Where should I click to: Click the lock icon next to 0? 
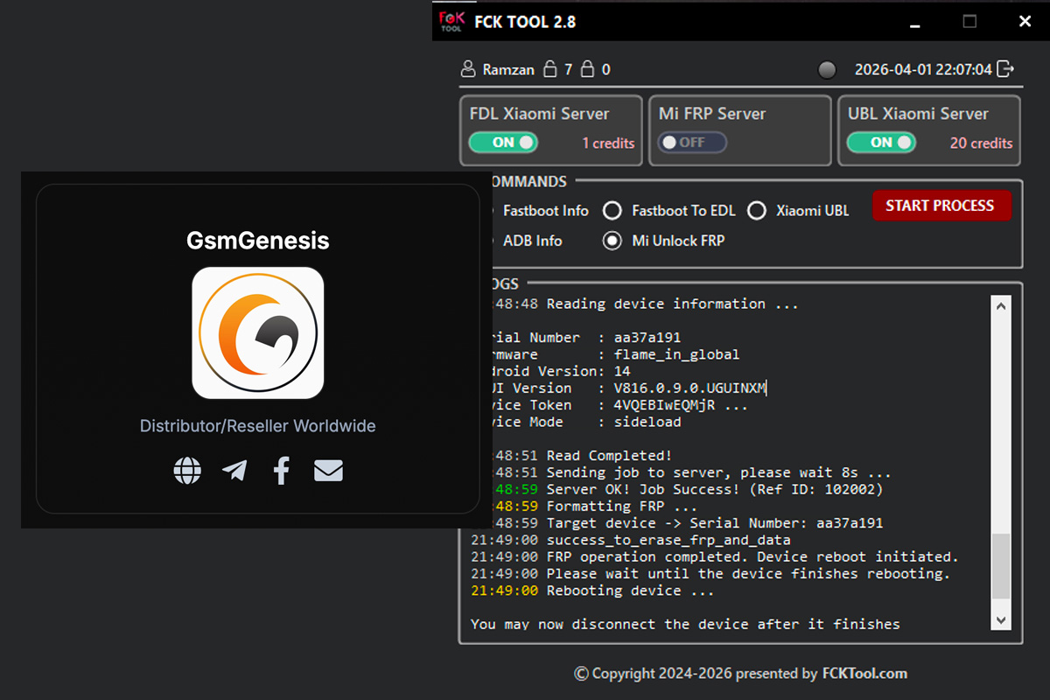pyautogui.click(x=588, y=69)
